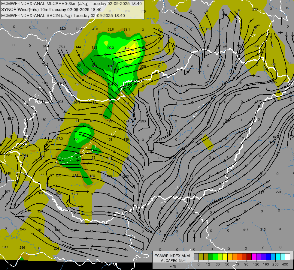Click the map value '217'
294x270 pixels.
point(74,231)
